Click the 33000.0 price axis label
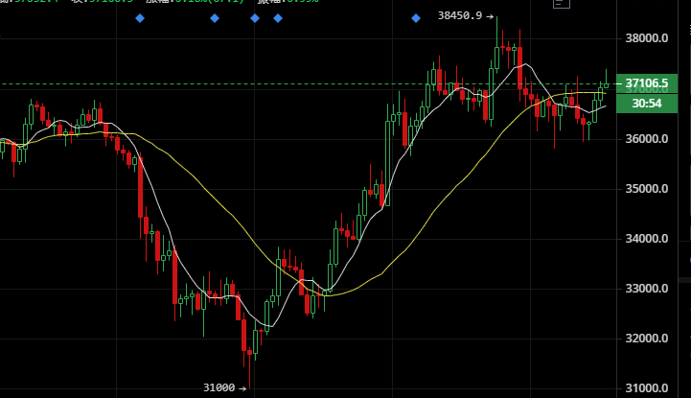This screenshot has width=691, height=398. tap(647, 289)
